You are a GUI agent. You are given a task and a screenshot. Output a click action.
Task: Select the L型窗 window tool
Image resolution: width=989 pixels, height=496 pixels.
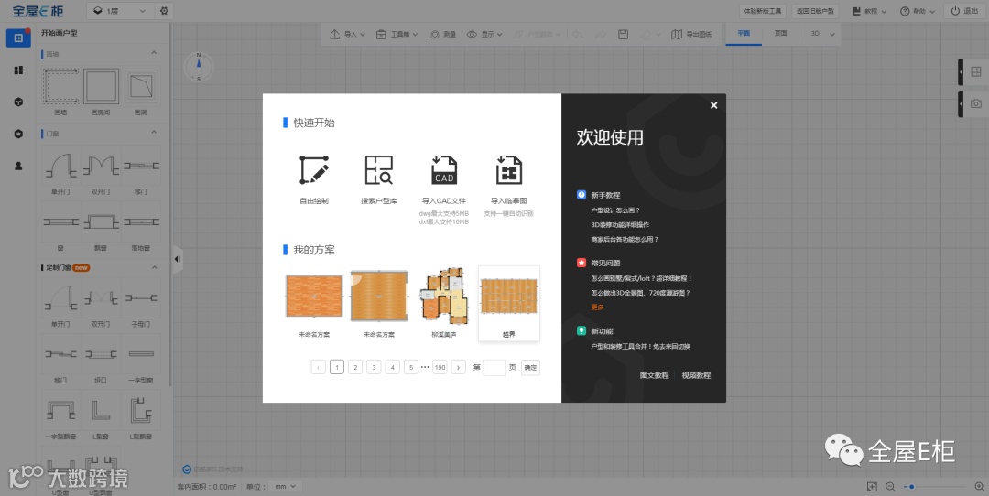click(101, 416)
